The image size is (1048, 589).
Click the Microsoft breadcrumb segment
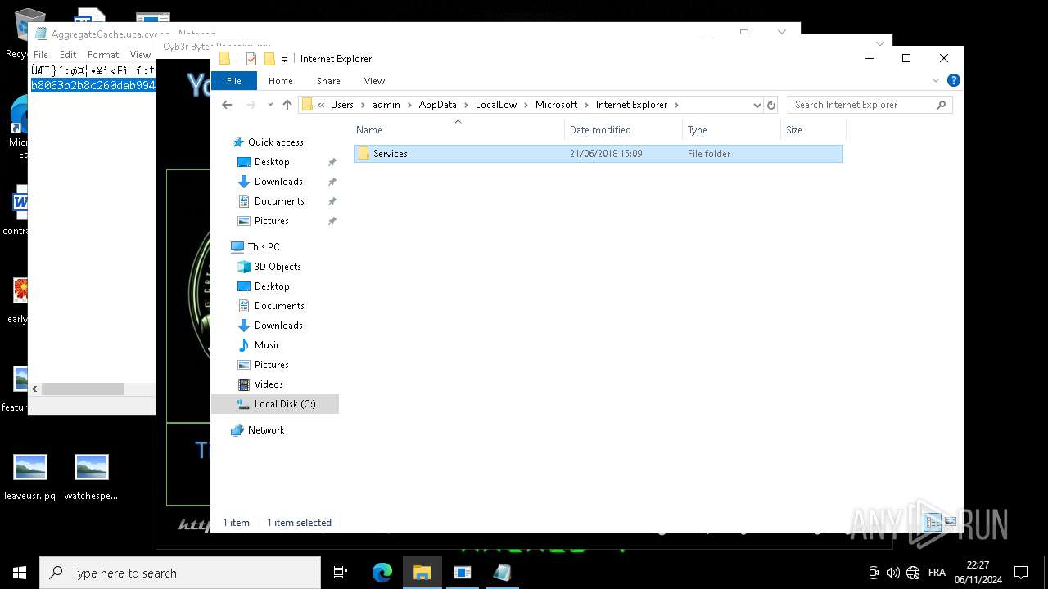point(557,105)
